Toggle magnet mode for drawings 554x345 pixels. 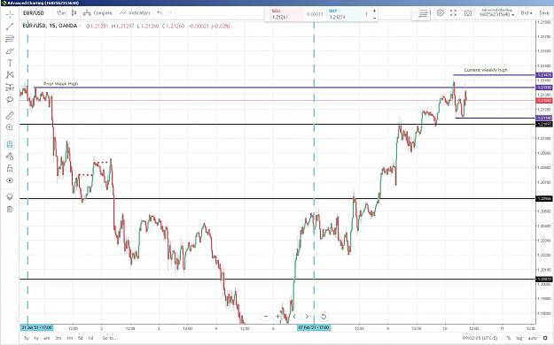tap(10, 144)
